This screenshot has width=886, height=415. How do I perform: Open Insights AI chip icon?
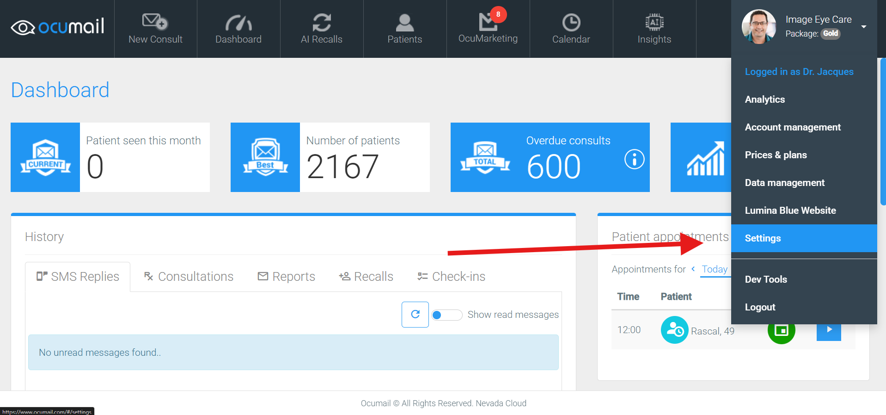[x=654, y=22]
